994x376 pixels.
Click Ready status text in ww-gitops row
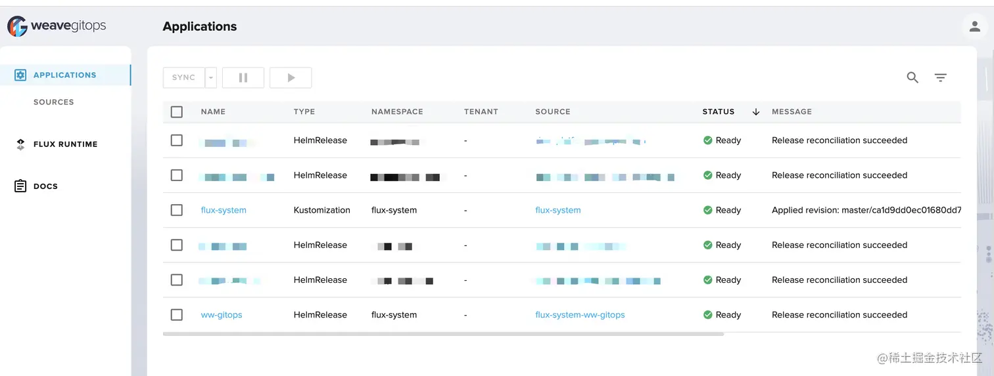tap(728, 315)
